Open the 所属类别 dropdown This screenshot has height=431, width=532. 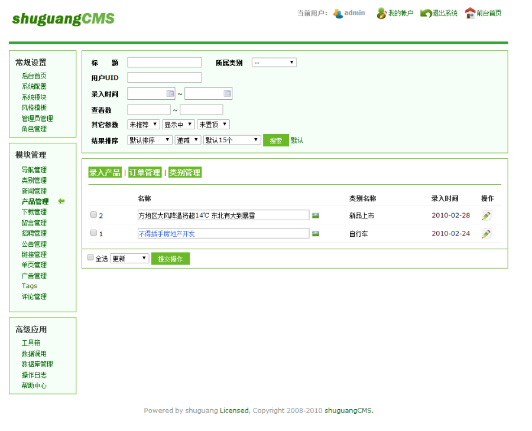[274, 62]
